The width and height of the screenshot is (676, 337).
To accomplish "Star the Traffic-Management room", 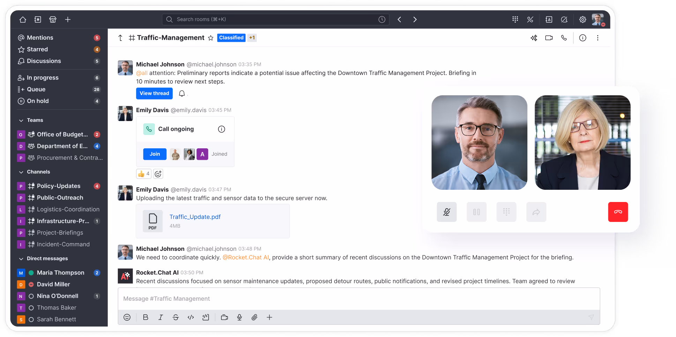I will pyautogui.click(x=211, y=38).
